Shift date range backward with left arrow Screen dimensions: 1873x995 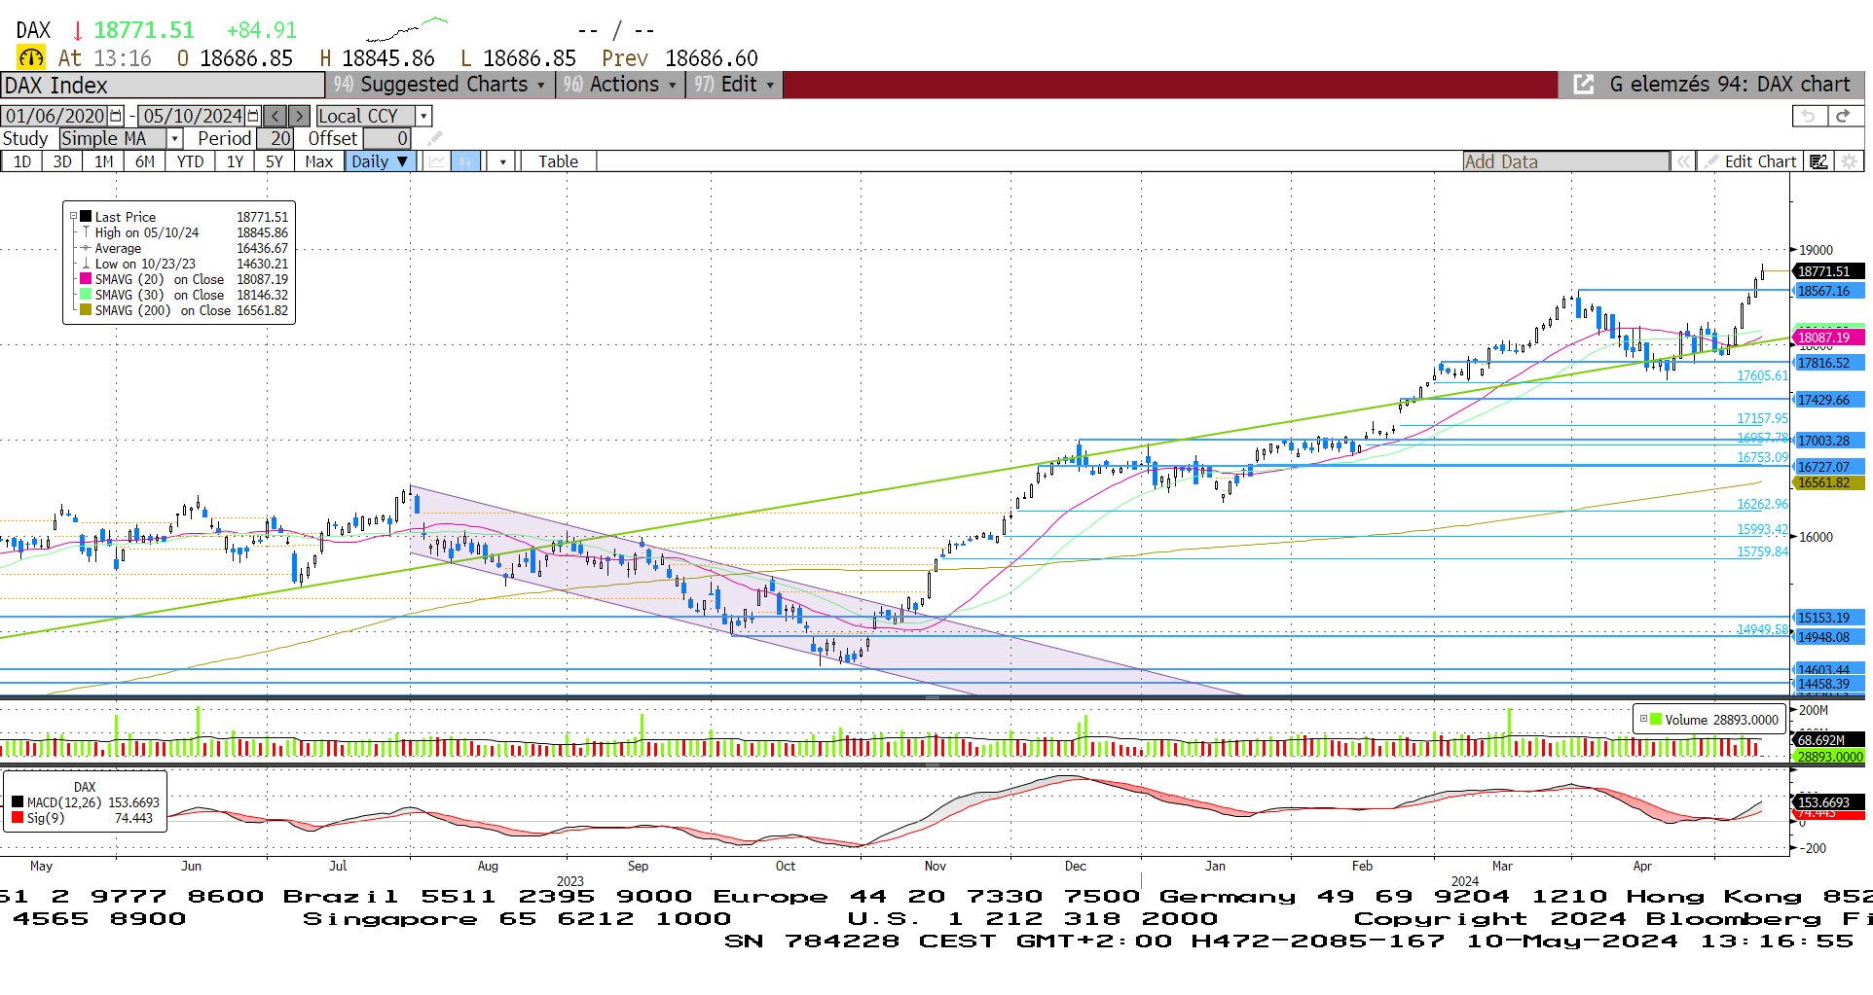click(275, 116)
